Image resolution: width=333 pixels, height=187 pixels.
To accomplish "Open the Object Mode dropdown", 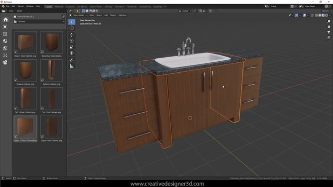I will 78,15.
